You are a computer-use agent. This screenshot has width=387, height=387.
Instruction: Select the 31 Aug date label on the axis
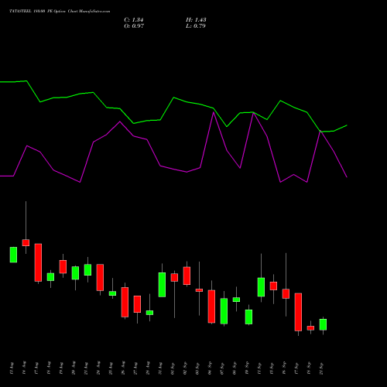[x=160, y=368]
